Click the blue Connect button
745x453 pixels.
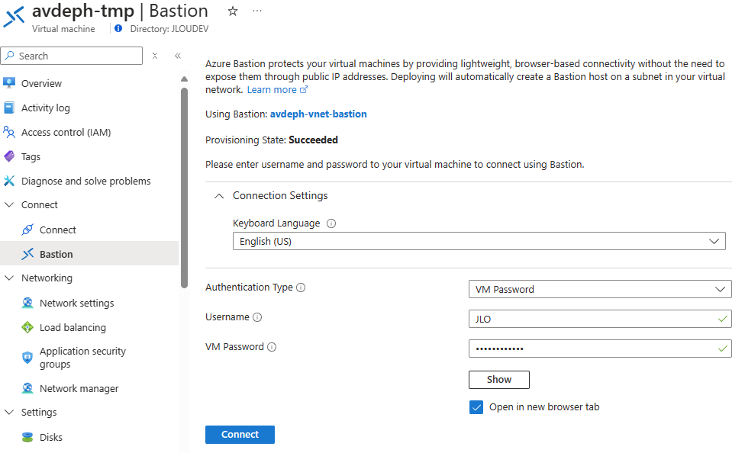[240, 435]
